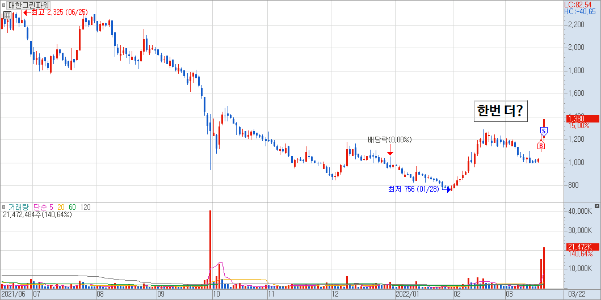
Task: Click the blue S sell signal marker
Action: coord(544,132)
